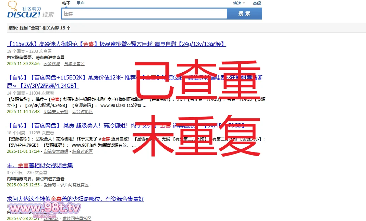Go to 综合讨论区 from the 2025-11-01 post
Screen dimensions: 366x221
pyautogui.click(x=83, y=151)
